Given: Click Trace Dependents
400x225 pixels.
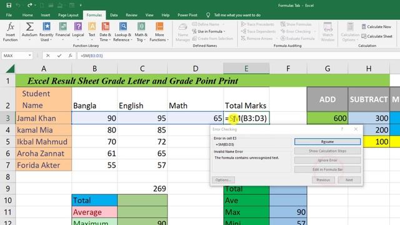Looking at the screenshot, I should [x=258, y=31].
